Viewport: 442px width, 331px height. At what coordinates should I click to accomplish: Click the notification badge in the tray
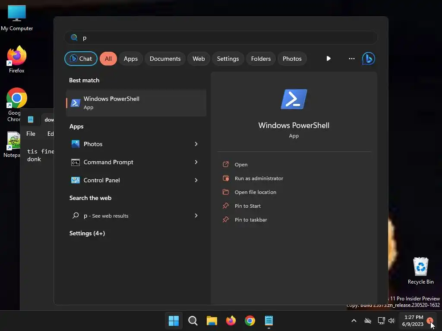[430, 320]
